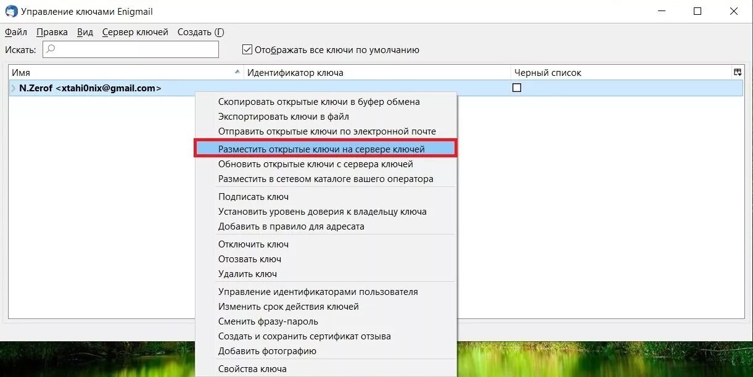The image size is (753, 377).
Task: Check the blacklist box for N.Zerof key
Action: click(517, 88)
